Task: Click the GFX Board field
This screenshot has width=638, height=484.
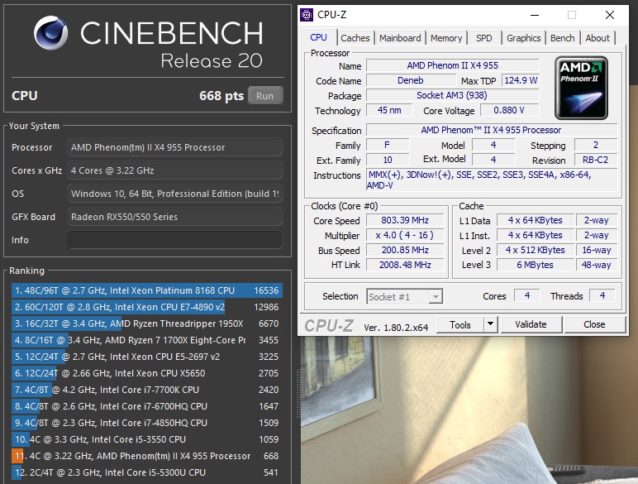Action: (x=174, y=217)
